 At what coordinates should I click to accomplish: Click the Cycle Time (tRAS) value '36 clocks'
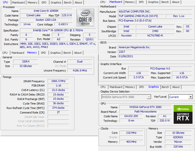coord(58,103)
